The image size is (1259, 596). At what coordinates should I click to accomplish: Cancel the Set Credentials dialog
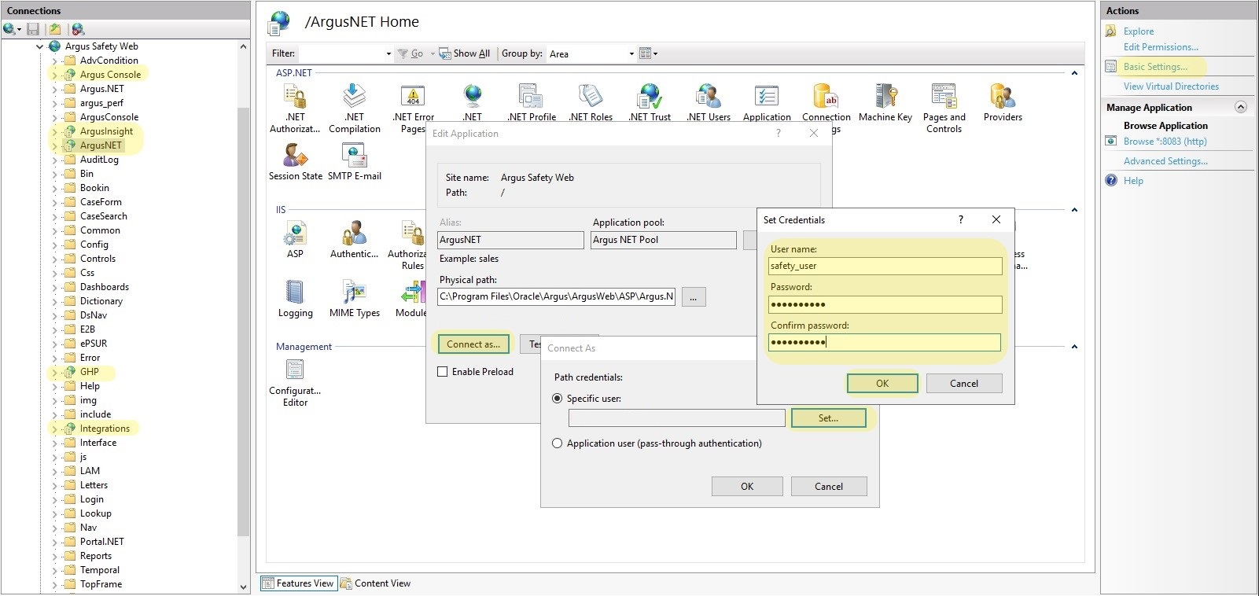click(x=964, y=384)
